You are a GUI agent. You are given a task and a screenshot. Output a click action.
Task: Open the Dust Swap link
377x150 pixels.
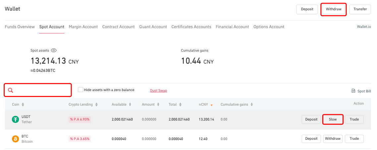[158, 90]
